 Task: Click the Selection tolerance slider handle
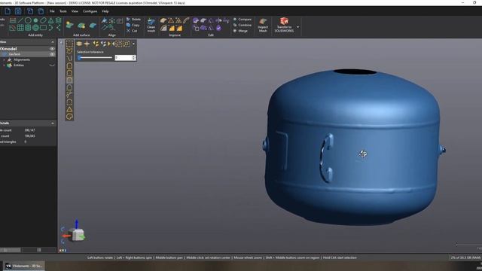80,58
